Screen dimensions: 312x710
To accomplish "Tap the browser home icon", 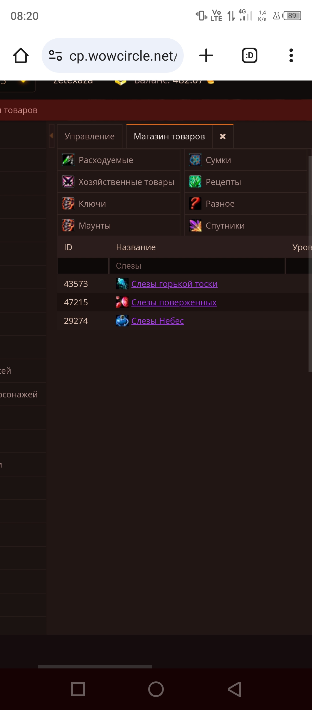I will coord(21,55).
